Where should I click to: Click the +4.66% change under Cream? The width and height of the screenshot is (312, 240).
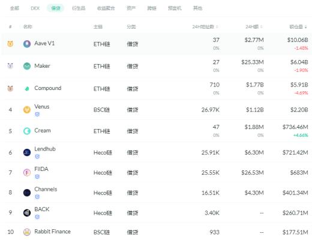[301, 135]
